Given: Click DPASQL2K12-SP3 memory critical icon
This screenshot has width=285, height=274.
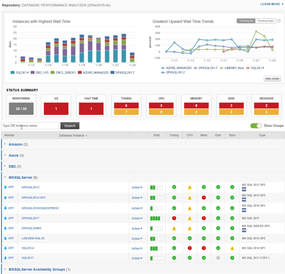Looking at the screenshot, I should (x=204, y=198).
